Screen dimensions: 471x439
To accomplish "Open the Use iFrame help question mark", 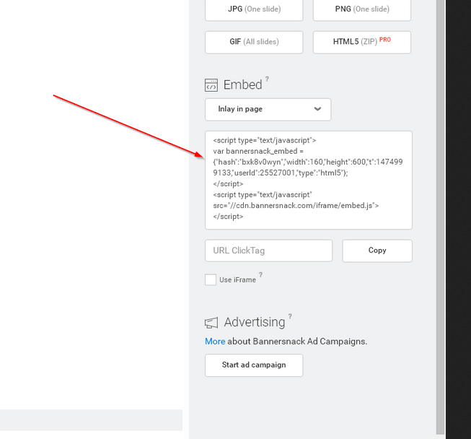I will point(260,275).
